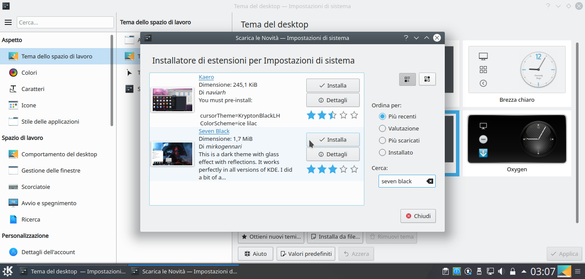The width and height of the screenshot is (585, 279).
Task: Click 'Ottieni nuovi temi...' button
Action: tap(271, 237)
